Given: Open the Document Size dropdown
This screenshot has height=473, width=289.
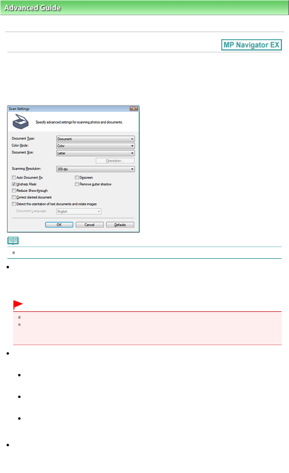Looking at the screenshot, I should point(96,153).
